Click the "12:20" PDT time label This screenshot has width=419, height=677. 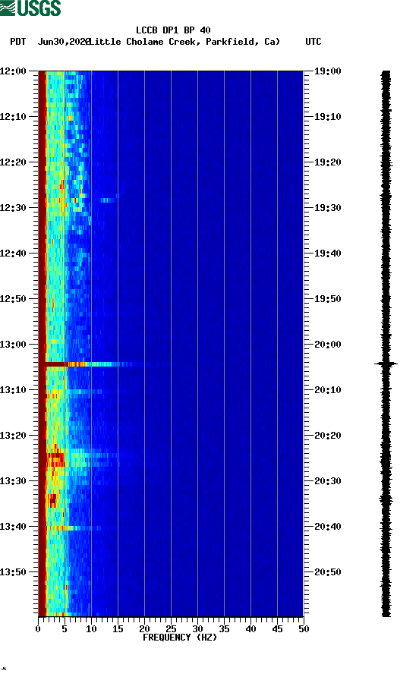[x=13, y=162]
